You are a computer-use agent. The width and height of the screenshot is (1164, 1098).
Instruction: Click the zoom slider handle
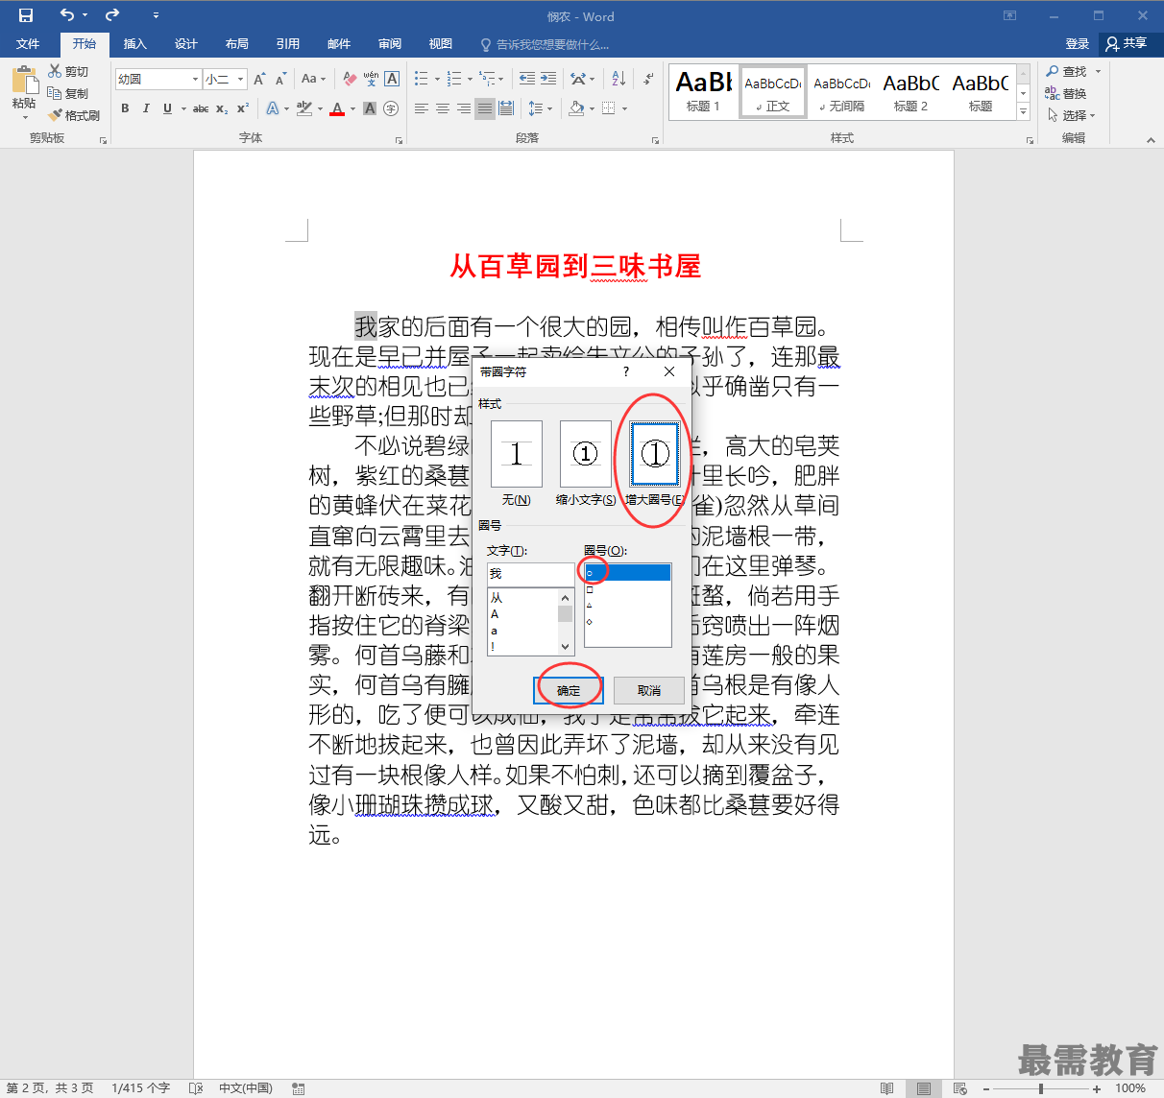pos(1041,1088)
